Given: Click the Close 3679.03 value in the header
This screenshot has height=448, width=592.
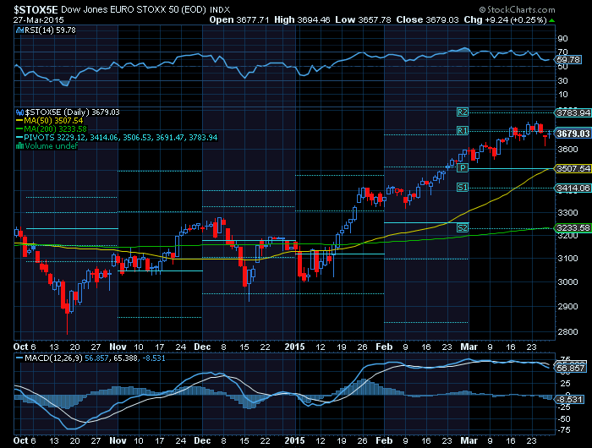Looking at the screenshot, I should point(427,19).
